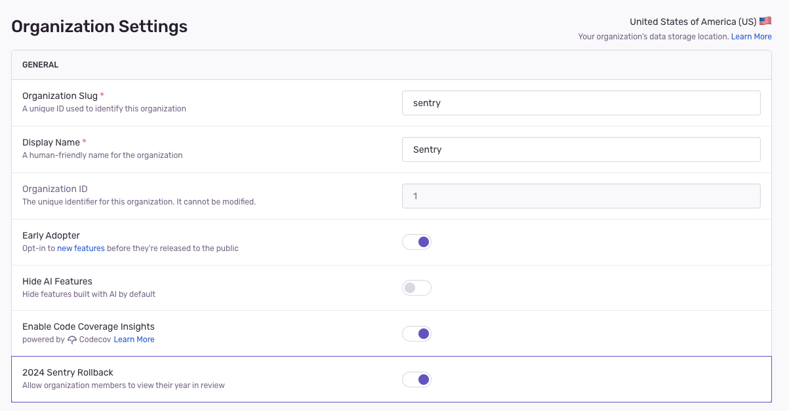
Task: Click the Organization ID label
Action: (55, 189)
